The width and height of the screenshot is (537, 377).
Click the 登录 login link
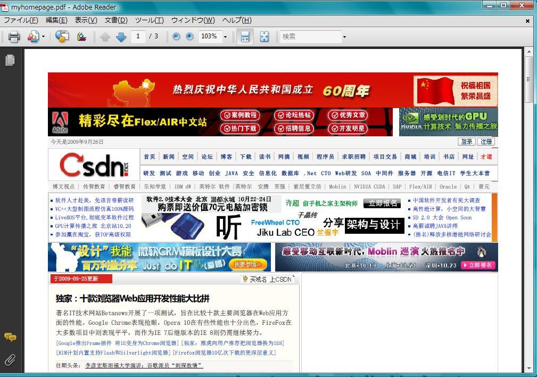click(x=467, y=142)
